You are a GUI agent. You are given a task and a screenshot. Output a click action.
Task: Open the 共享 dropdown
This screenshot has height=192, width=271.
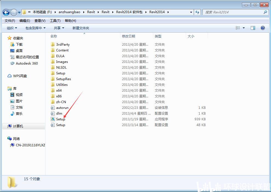coord(59,28)
